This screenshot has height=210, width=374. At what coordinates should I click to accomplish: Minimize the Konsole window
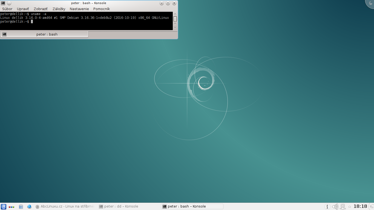pos(162,3)
